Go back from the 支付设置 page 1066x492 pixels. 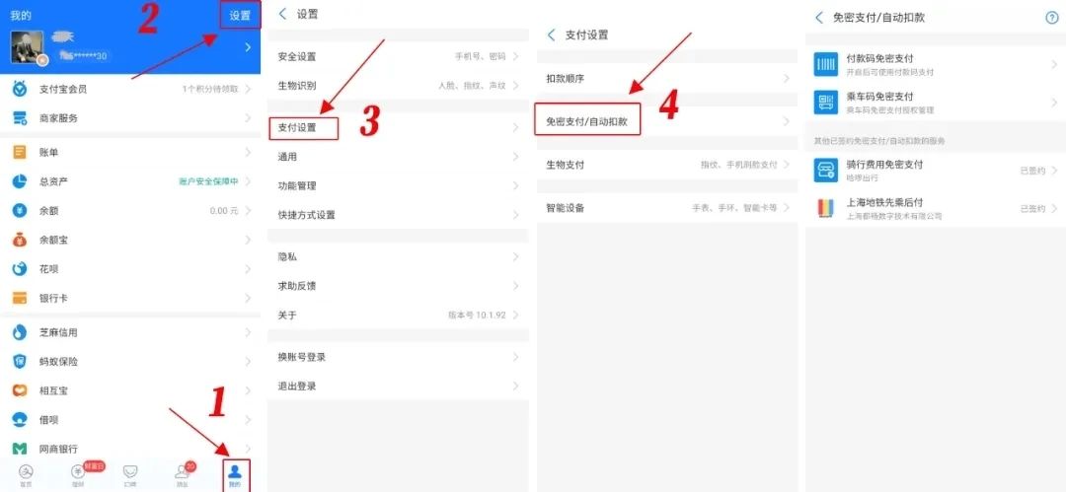tap(552, 35)
